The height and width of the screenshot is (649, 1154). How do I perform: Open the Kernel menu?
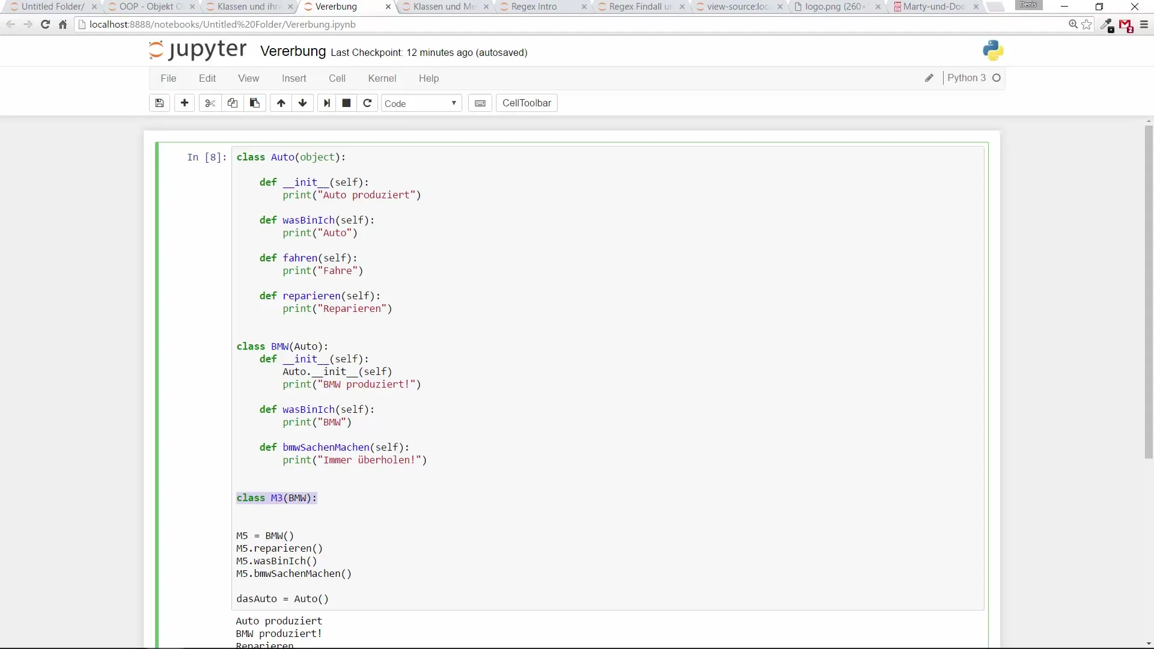tap(382, 78)
